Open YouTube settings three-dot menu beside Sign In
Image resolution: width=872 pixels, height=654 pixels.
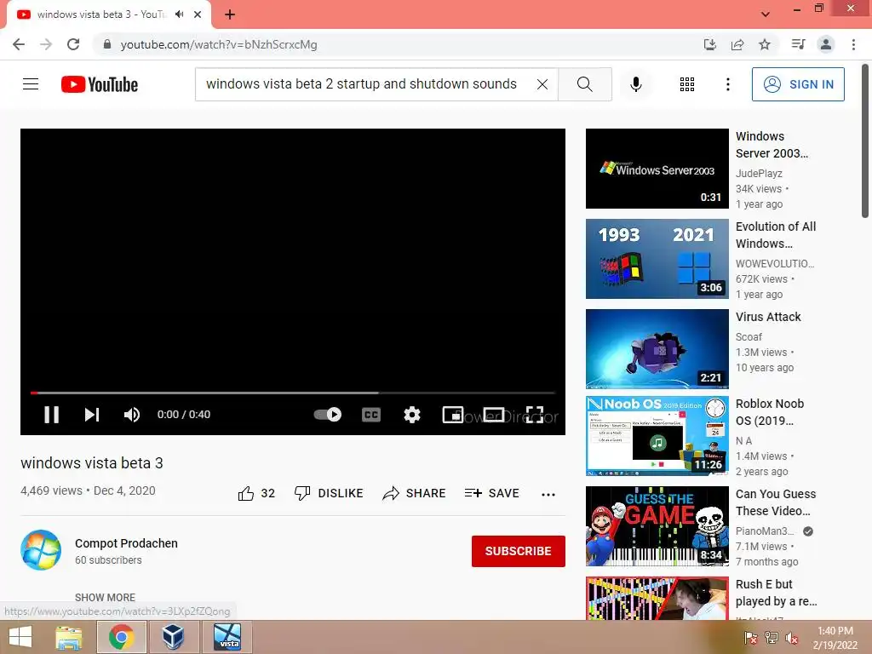point(727,84)
